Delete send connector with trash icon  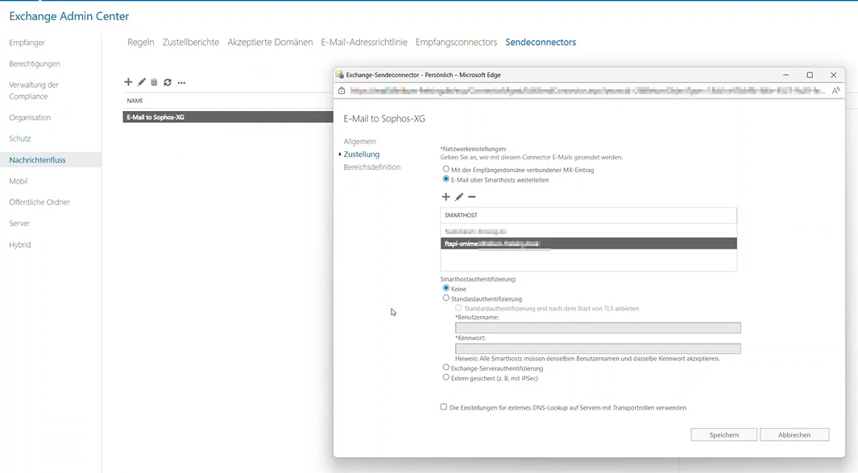point(155,82)
